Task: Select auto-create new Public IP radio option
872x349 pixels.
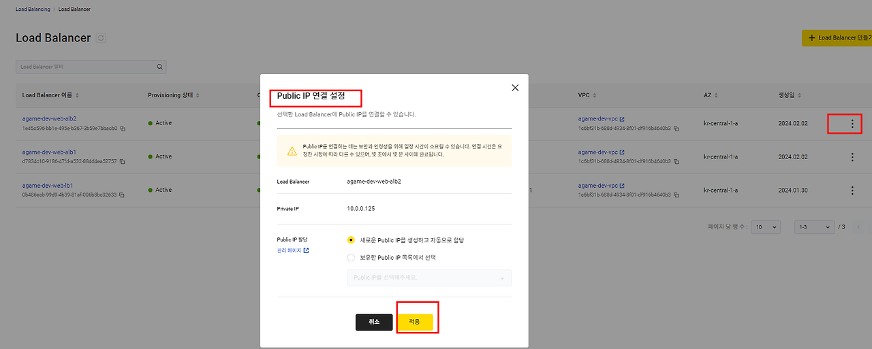Action: point(351,240)
